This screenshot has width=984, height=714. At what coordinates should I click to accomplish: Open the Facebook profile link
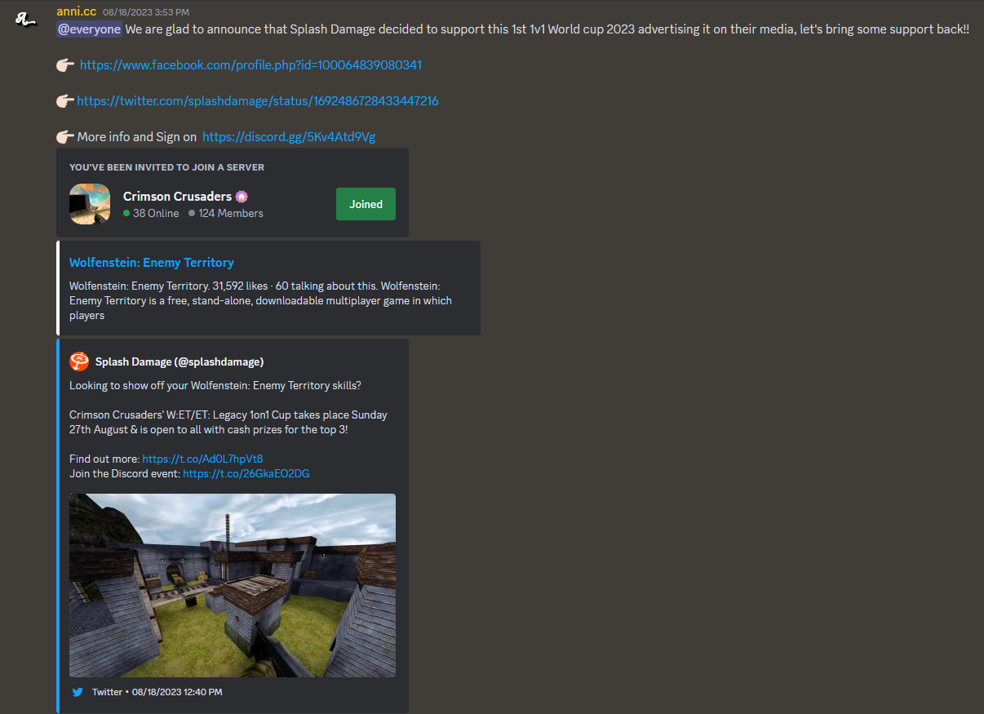click(x=250, y=65)
